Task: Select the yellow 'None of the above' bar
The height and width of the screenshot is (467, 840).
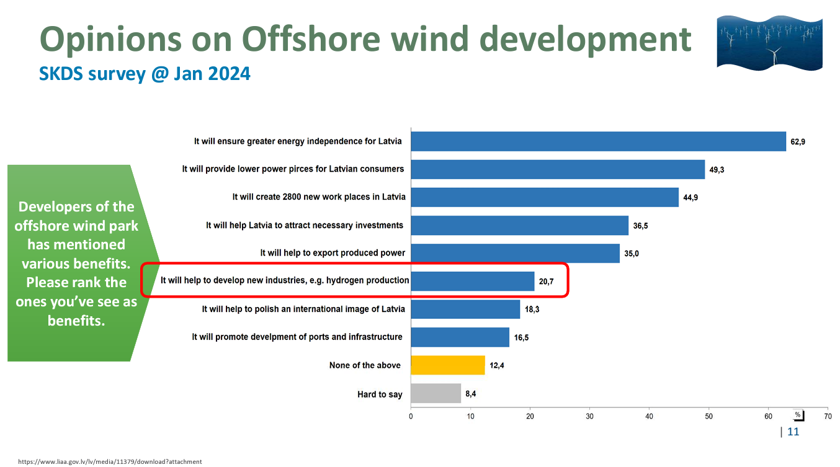Action: point(447,365)
